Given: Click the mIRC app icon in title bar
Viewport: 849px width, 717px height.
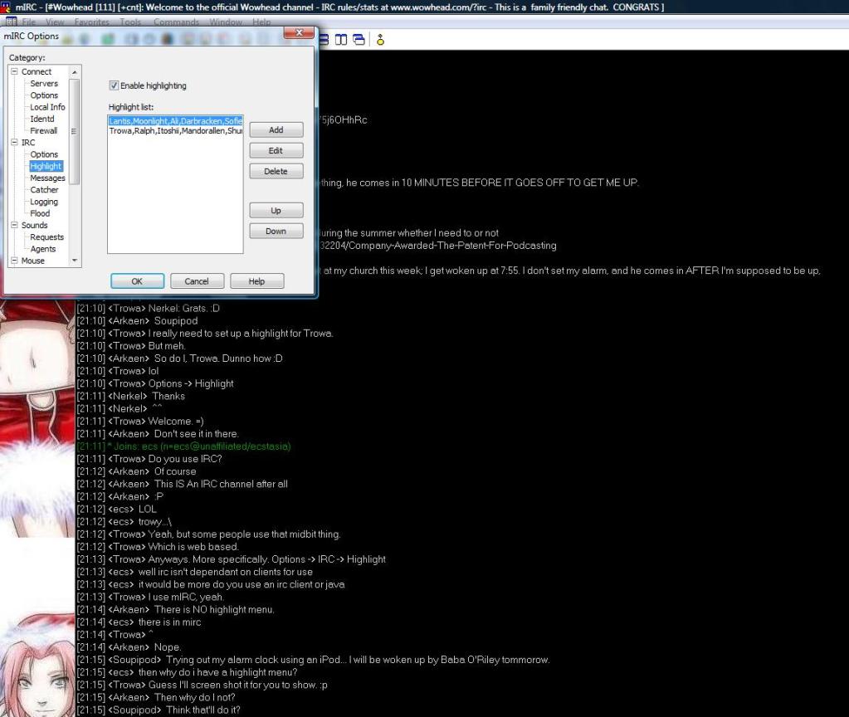Looking at the screenshot, I should [x=7, y=7].
